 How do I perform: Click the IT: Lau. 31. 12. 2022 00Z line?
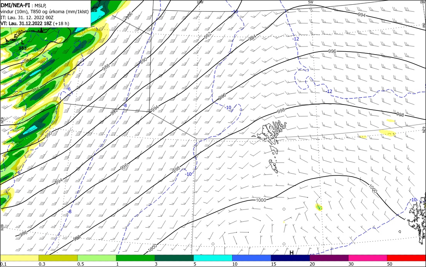tap(27, 17)
